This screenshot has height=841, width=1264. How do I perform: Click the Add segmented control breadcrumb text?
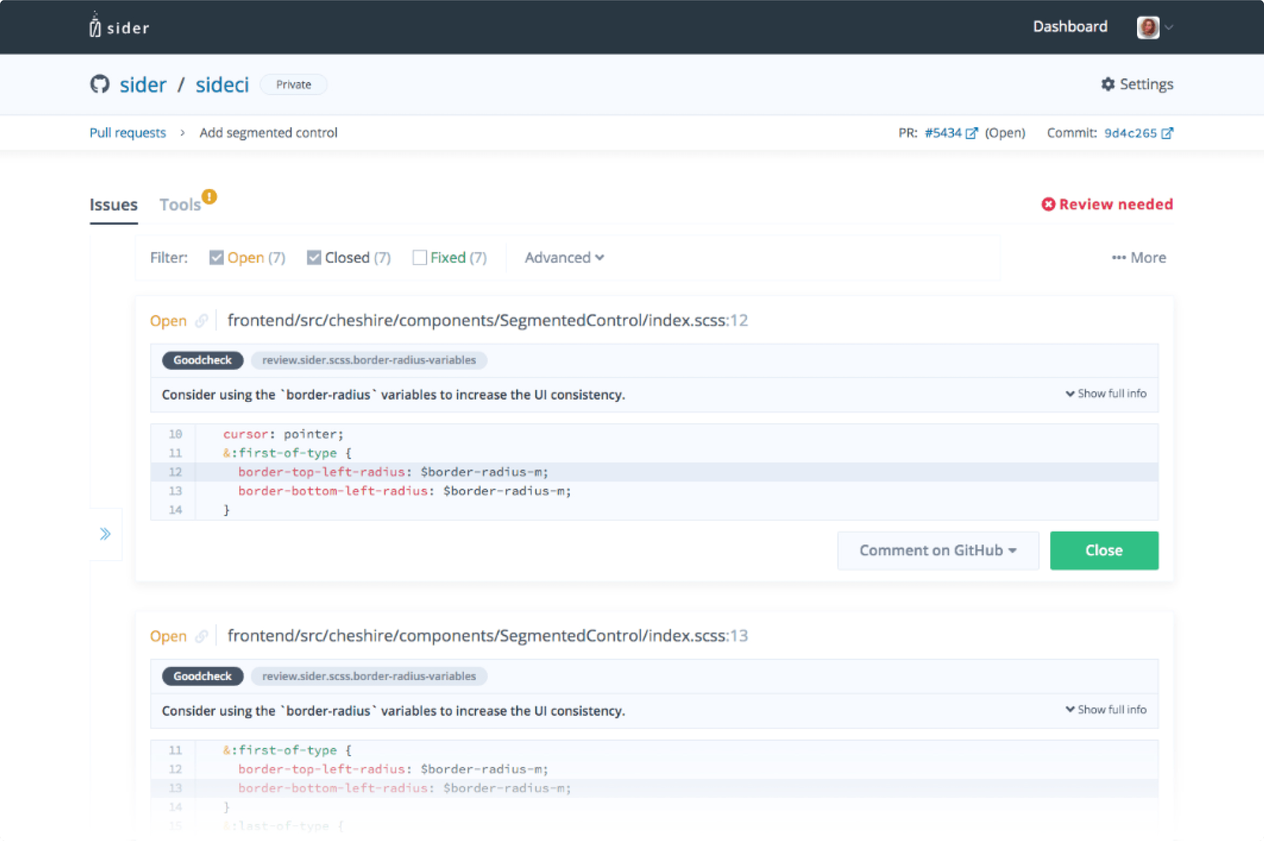click(x=268, y=133)
